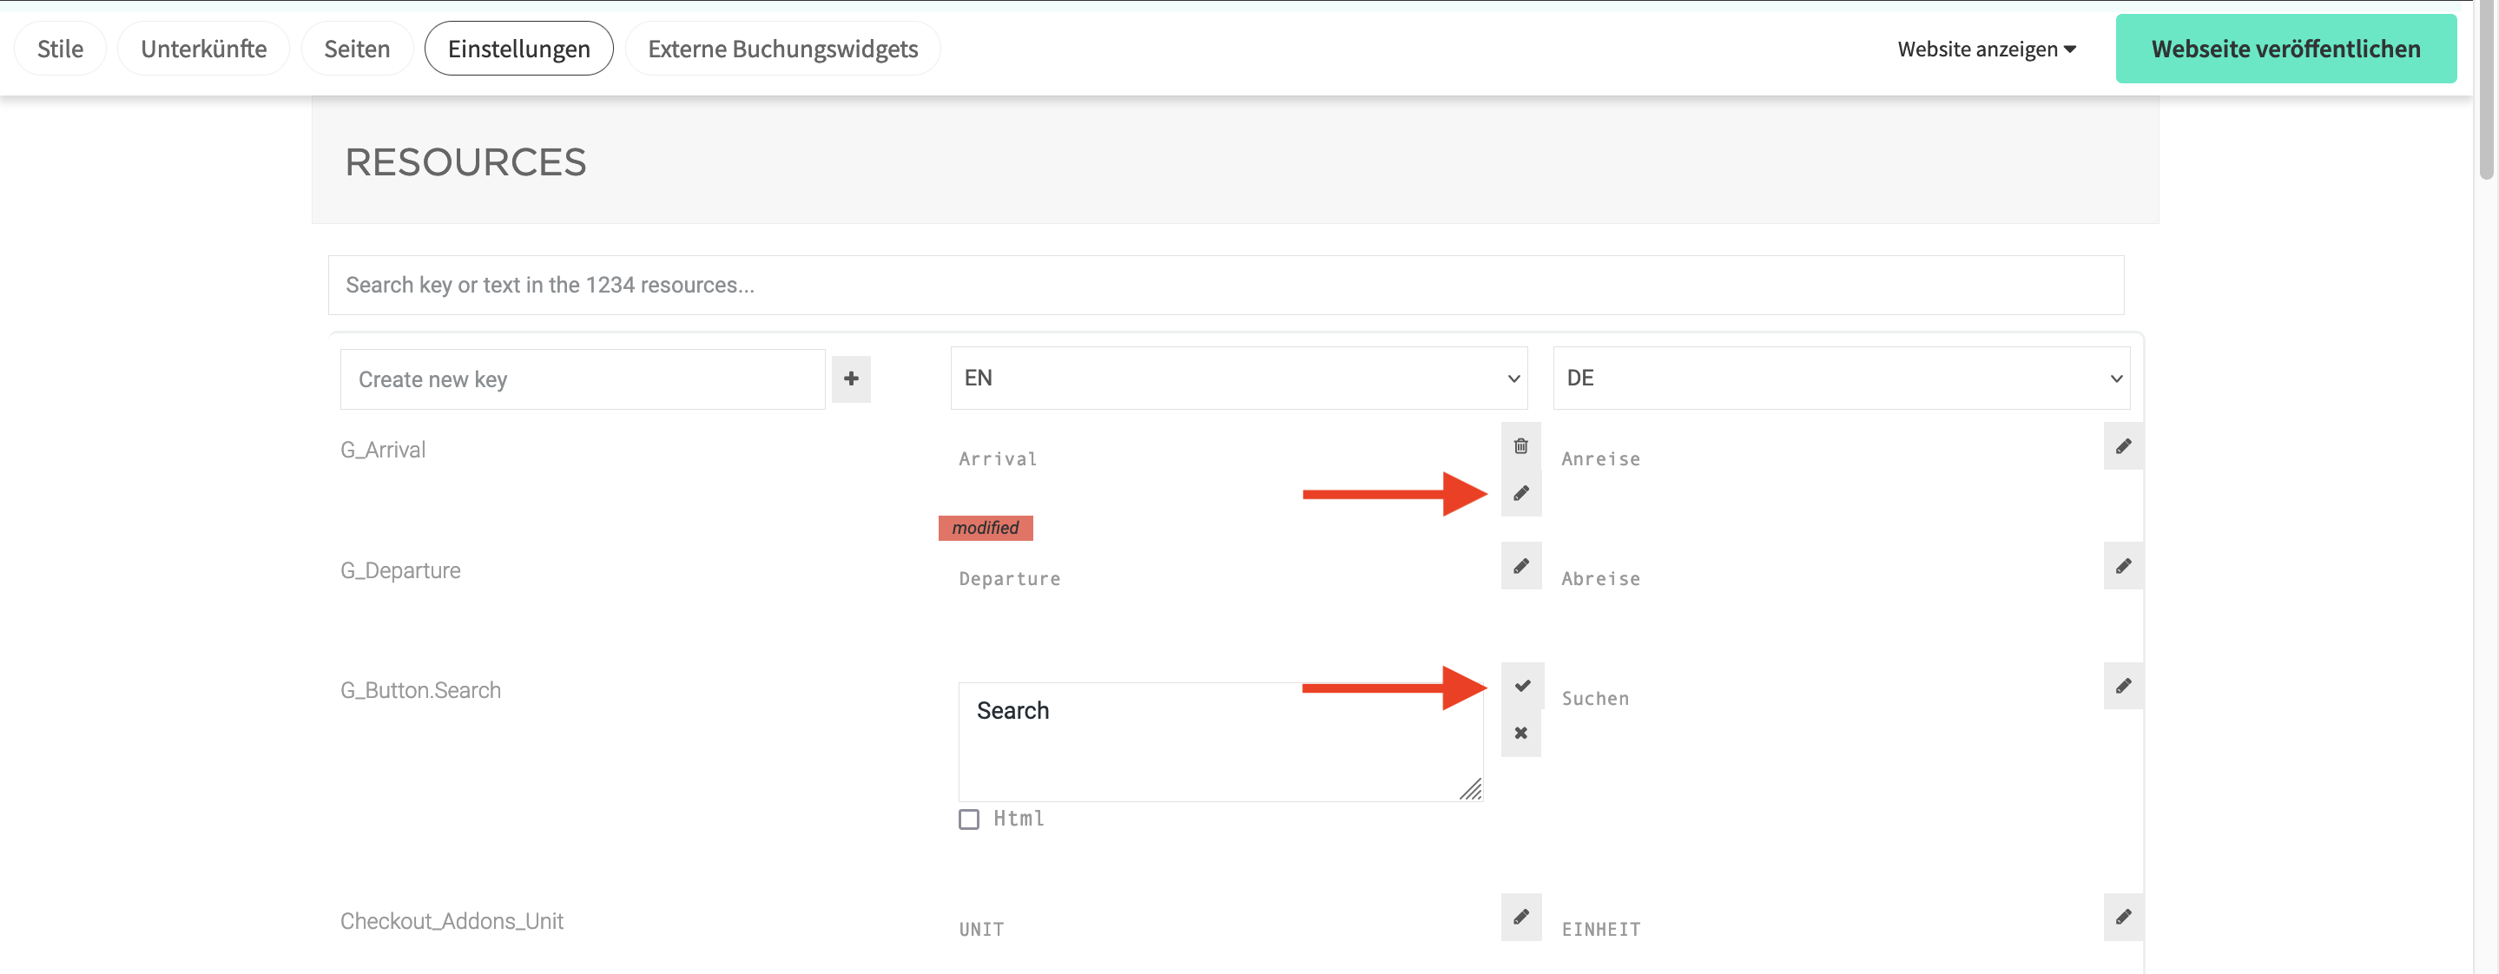This screenshot has width=2499, height=974.
Task: Enable the Html checkbox below the Search editor
Action: click(x=968, y=819)
